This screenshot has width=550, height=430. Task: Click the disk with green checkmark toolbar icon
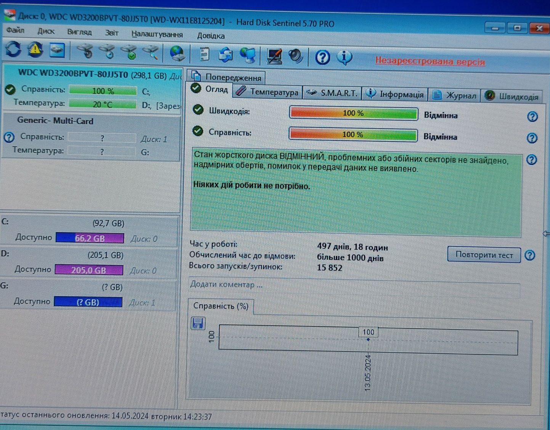point(129,52)
